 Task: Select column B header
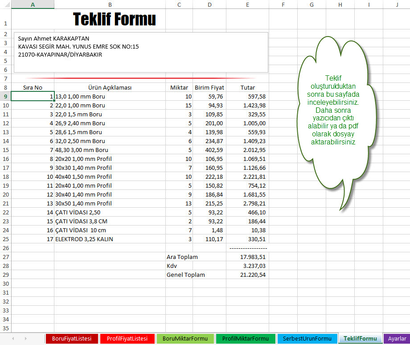pos(110,4)
